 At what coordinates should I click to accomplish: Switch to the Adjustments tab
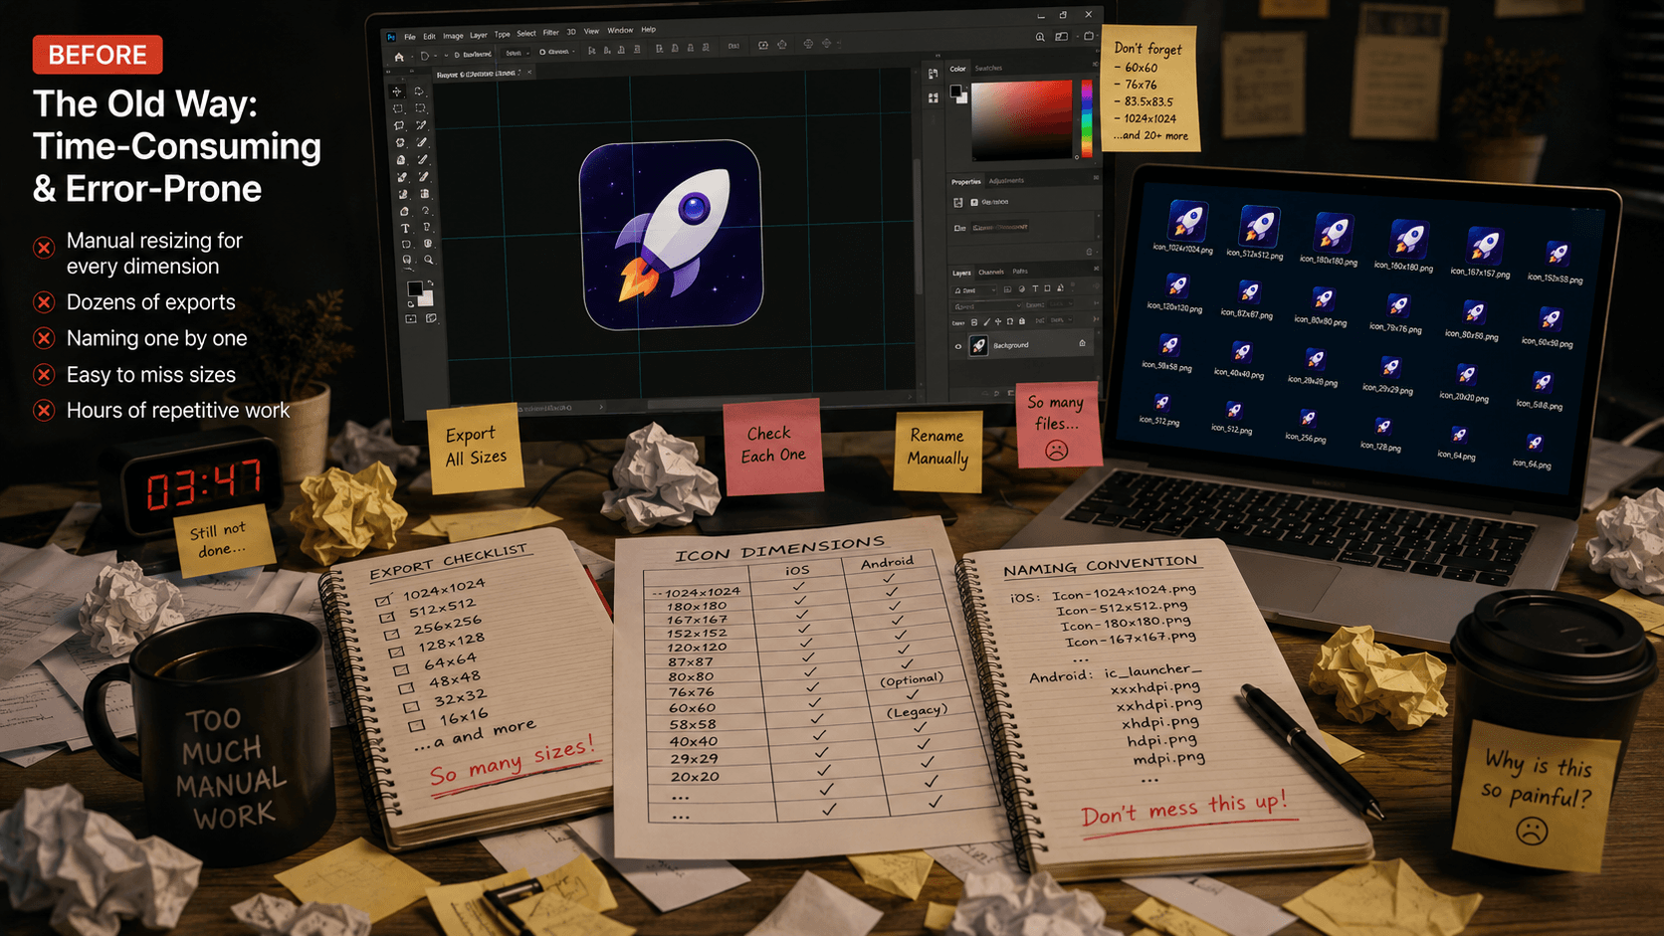click(1006, 180)
